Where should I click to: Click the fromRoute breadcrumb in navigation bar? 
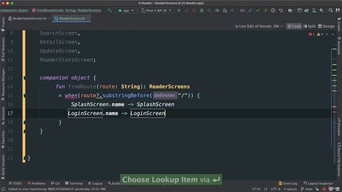tap(66, 11)
